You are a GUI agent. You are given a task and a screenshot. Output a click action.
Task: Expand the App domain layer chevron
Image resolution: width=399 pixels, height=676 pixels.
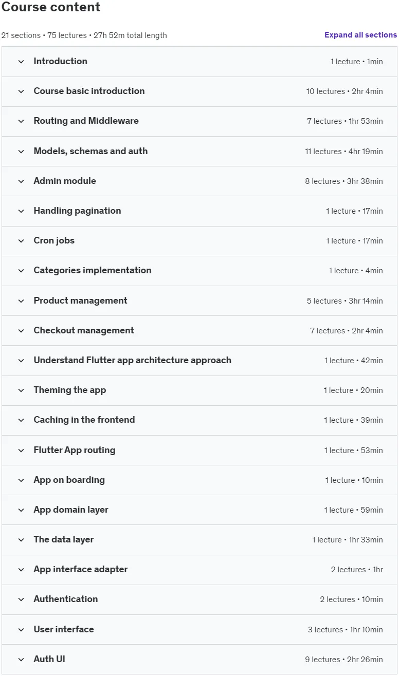(21, 510)
